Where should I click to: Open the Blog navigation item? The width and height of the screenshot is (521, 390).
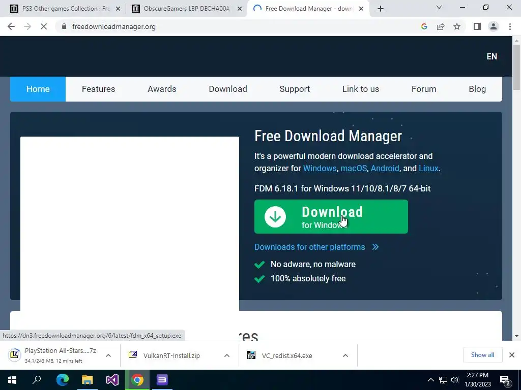pyautogui.click(x=477, y=89)
